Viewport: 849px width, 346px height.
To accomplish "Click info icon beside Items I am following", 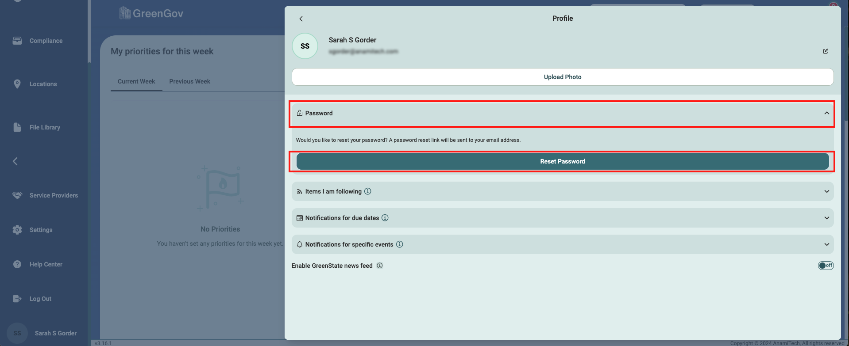I will [x=368, y=191].
